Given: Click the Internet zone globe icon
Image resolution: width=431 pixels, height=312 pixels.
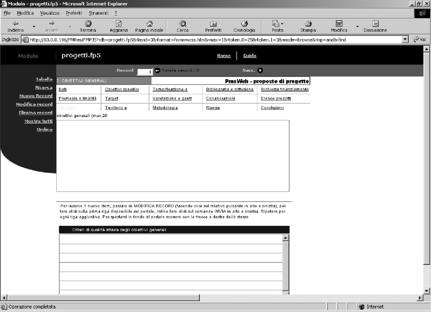Looking at the screenshot, I should click(362, 306).
